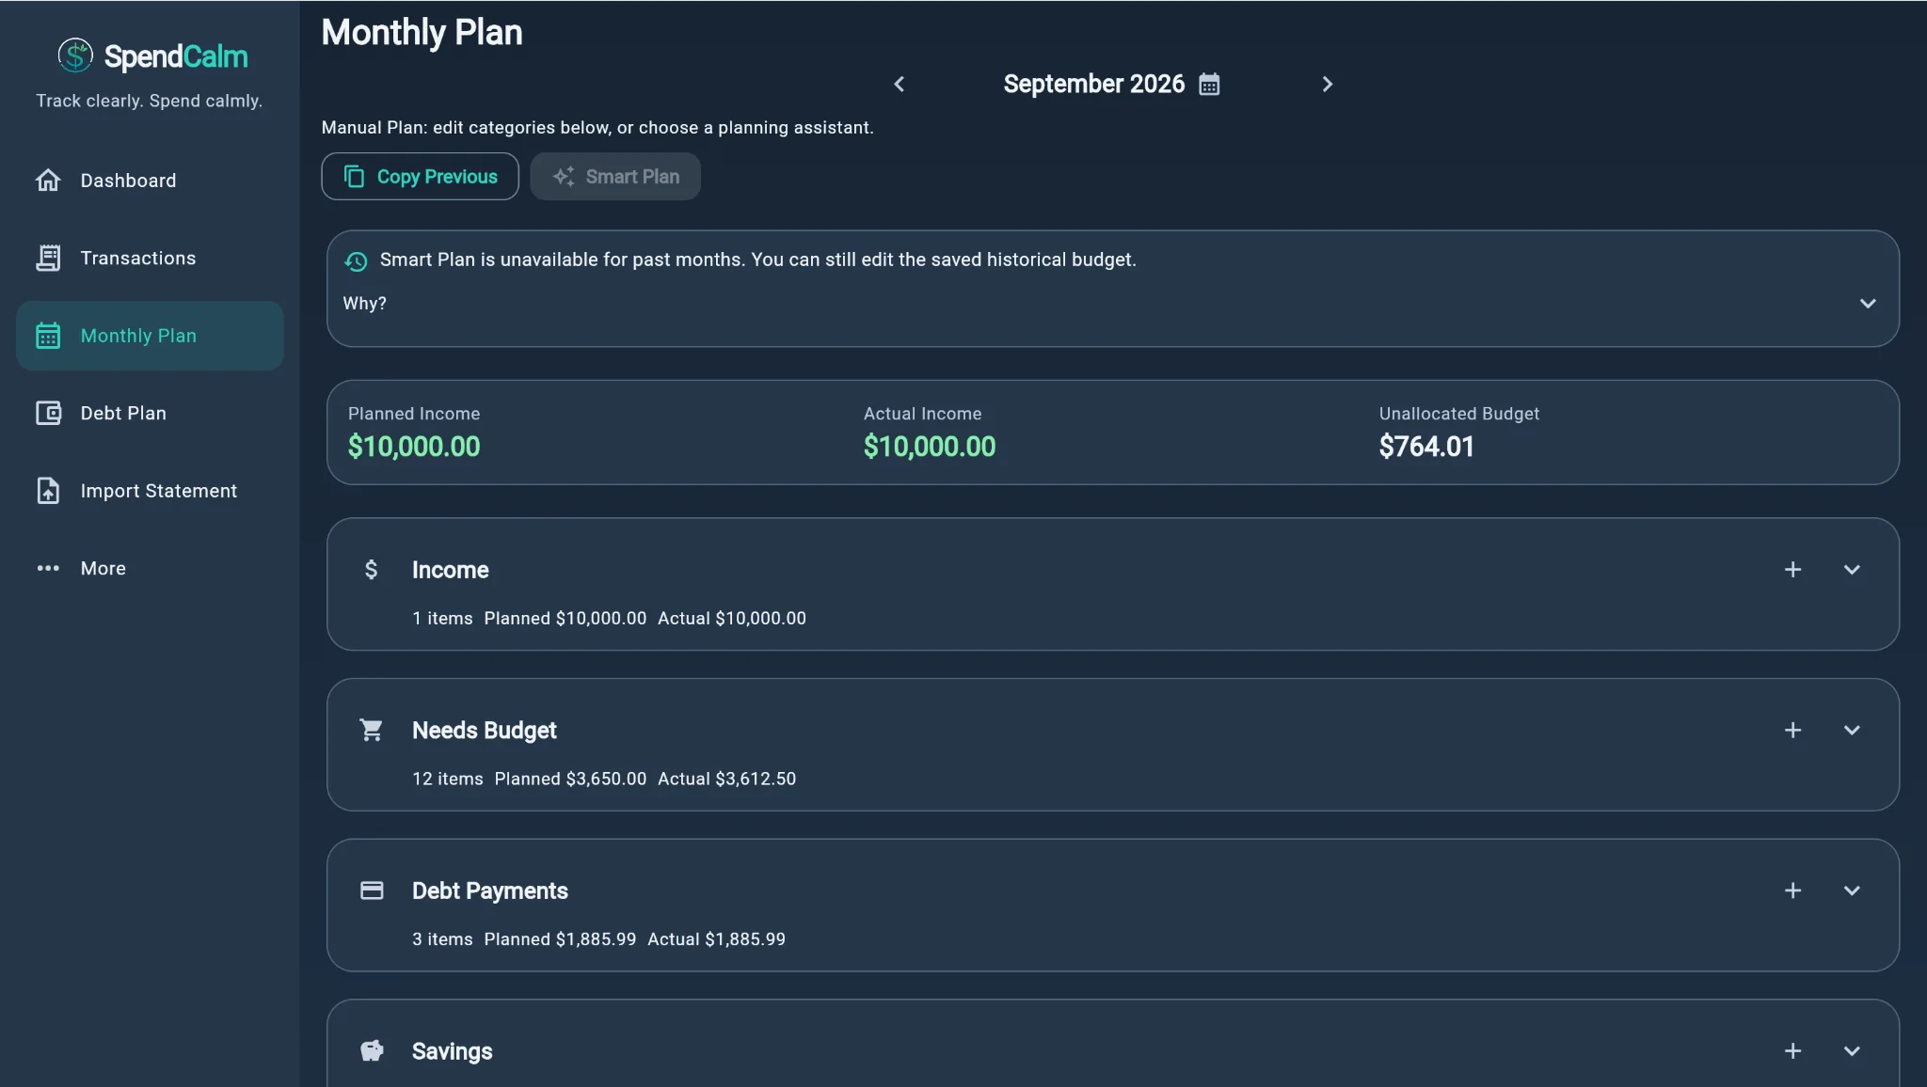The height and width of the screenshot is (1087, 1927).
Task: Go to the next month arrow
Action: point(1327,85)
